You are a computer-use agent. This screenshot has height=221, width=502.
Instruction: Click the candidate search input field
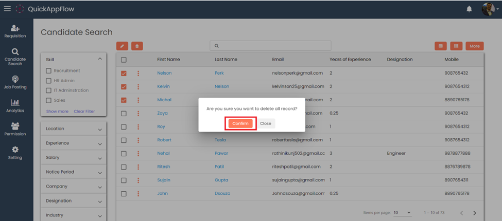[x=270, y=46]
